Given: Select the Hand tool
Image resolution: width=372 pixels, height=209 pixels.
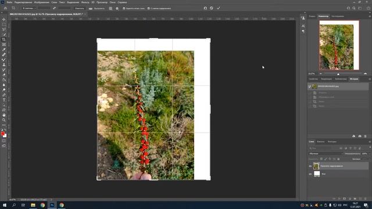Looking at the screenshot, I should (4, 115).
